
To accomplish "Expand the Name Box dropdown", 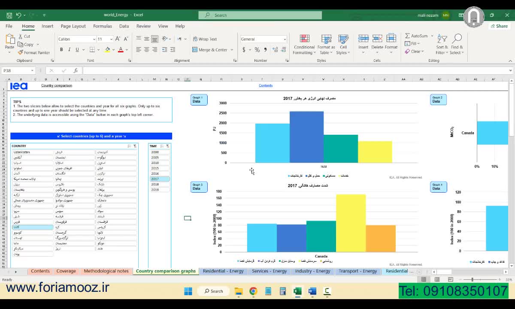I will coord(32,71).
